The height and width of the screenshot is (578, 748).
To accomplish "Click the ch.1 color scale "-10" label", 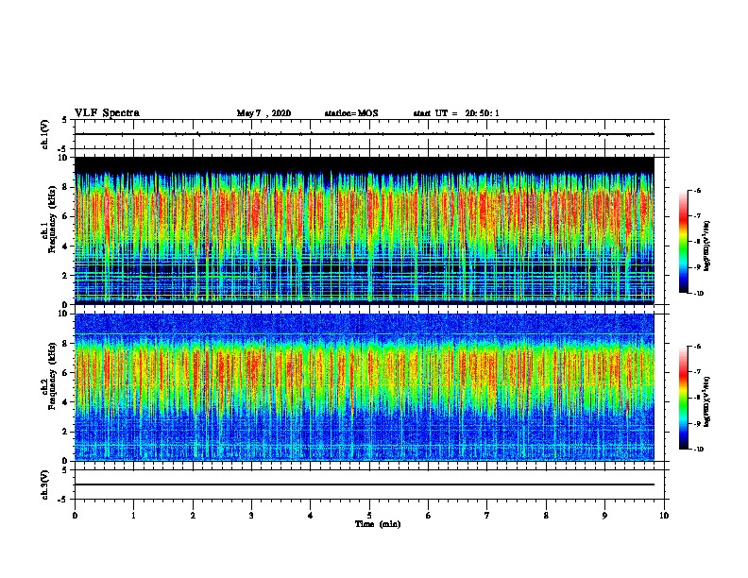I will (698, 293).
